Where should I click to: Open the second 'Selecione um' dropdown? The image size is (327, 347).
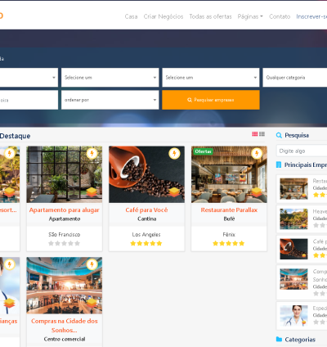point(211,78)
